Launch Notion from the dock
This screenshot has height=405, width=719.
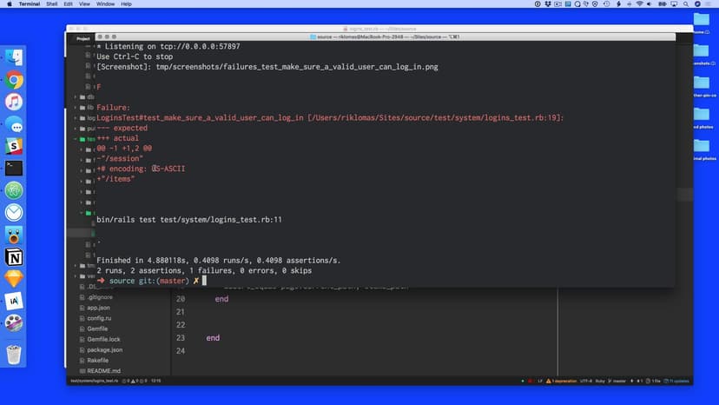pos(14,257)
